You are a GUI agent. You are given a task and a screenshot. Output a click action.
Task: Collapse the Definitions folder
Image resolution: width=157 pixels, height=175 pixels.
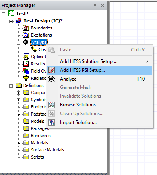(x=11, y=86)
